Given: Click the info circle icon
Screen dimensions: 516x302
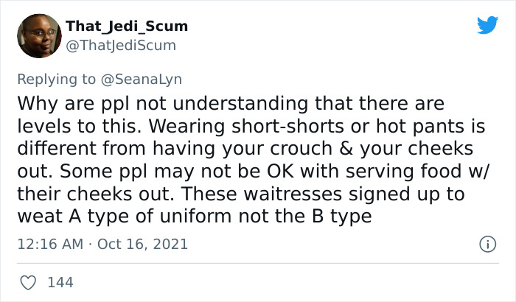Looking at the screenshot, I should (487, 243).
